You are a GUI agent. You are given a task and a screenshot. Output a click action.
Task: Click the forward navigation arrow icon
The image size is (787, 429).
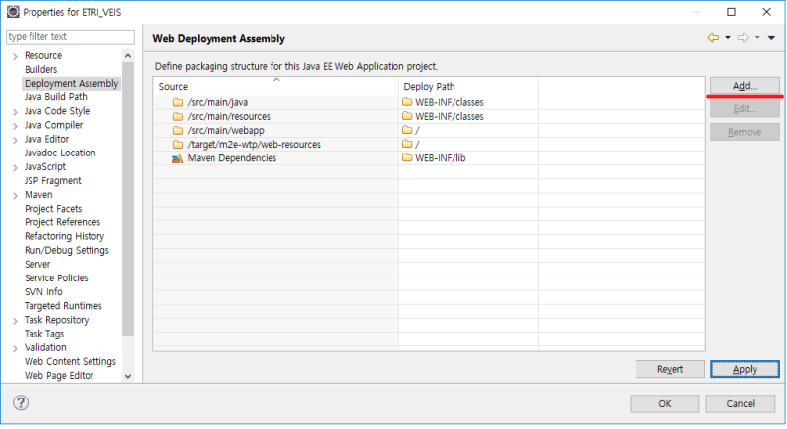[x=743, y=38]
